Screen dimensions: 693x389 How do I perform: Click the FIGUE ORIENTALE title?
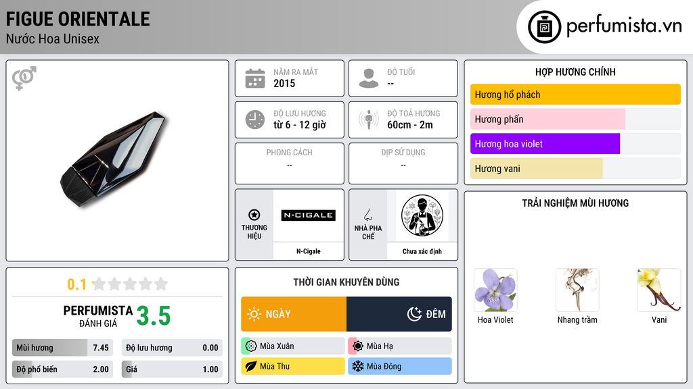(78, 19)
